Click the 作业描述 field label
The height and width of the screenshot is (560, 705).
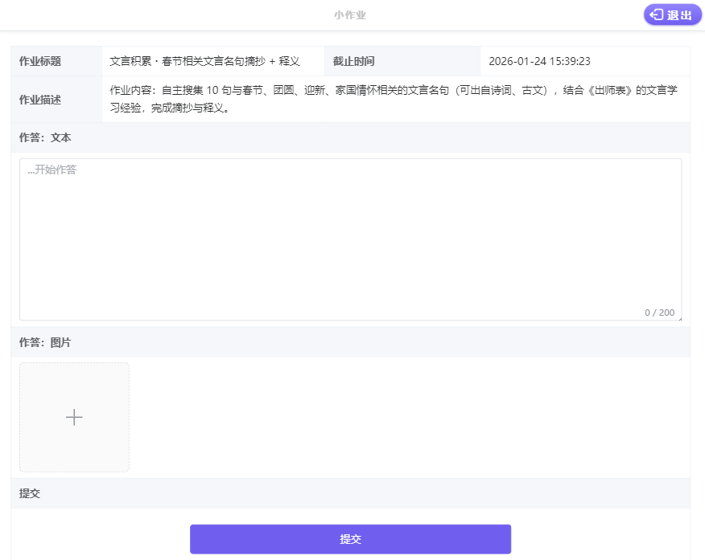coord(40,100)
